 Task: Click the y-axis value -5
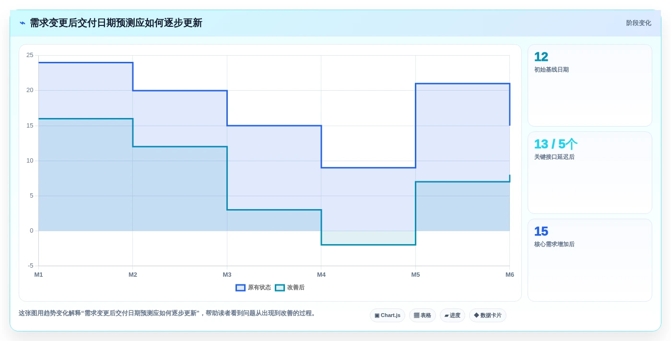click(x=31, y=266)
